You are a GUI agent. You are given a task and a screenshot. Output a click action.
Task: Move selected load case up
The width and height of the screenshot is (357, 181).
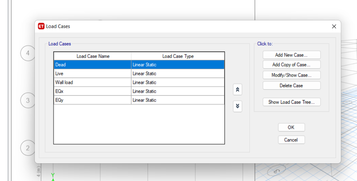pos(237,90)
